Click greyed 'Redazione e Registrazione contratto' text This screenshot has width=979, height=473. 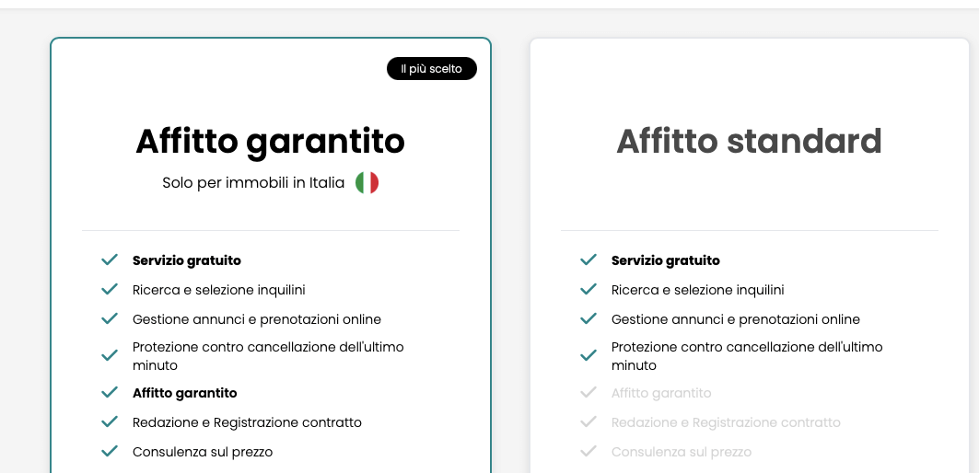coord(726,422)
